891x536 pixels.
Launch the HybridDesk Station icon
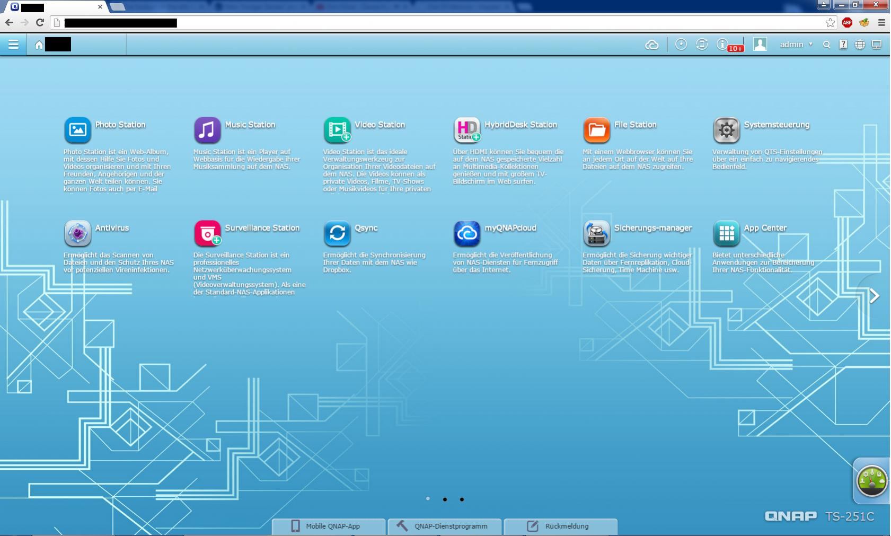pyautogui.click(x=467, y=130)
